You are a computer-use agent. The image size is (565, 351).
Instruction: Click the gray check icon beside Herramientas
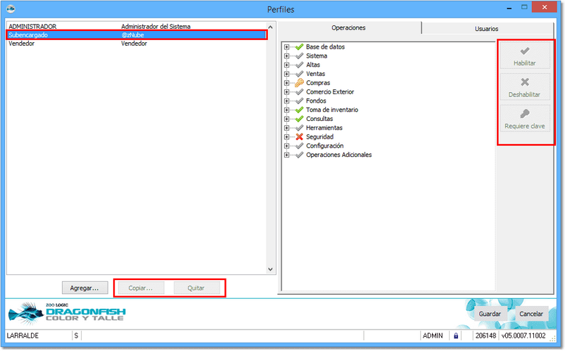[x=299, y=128]
